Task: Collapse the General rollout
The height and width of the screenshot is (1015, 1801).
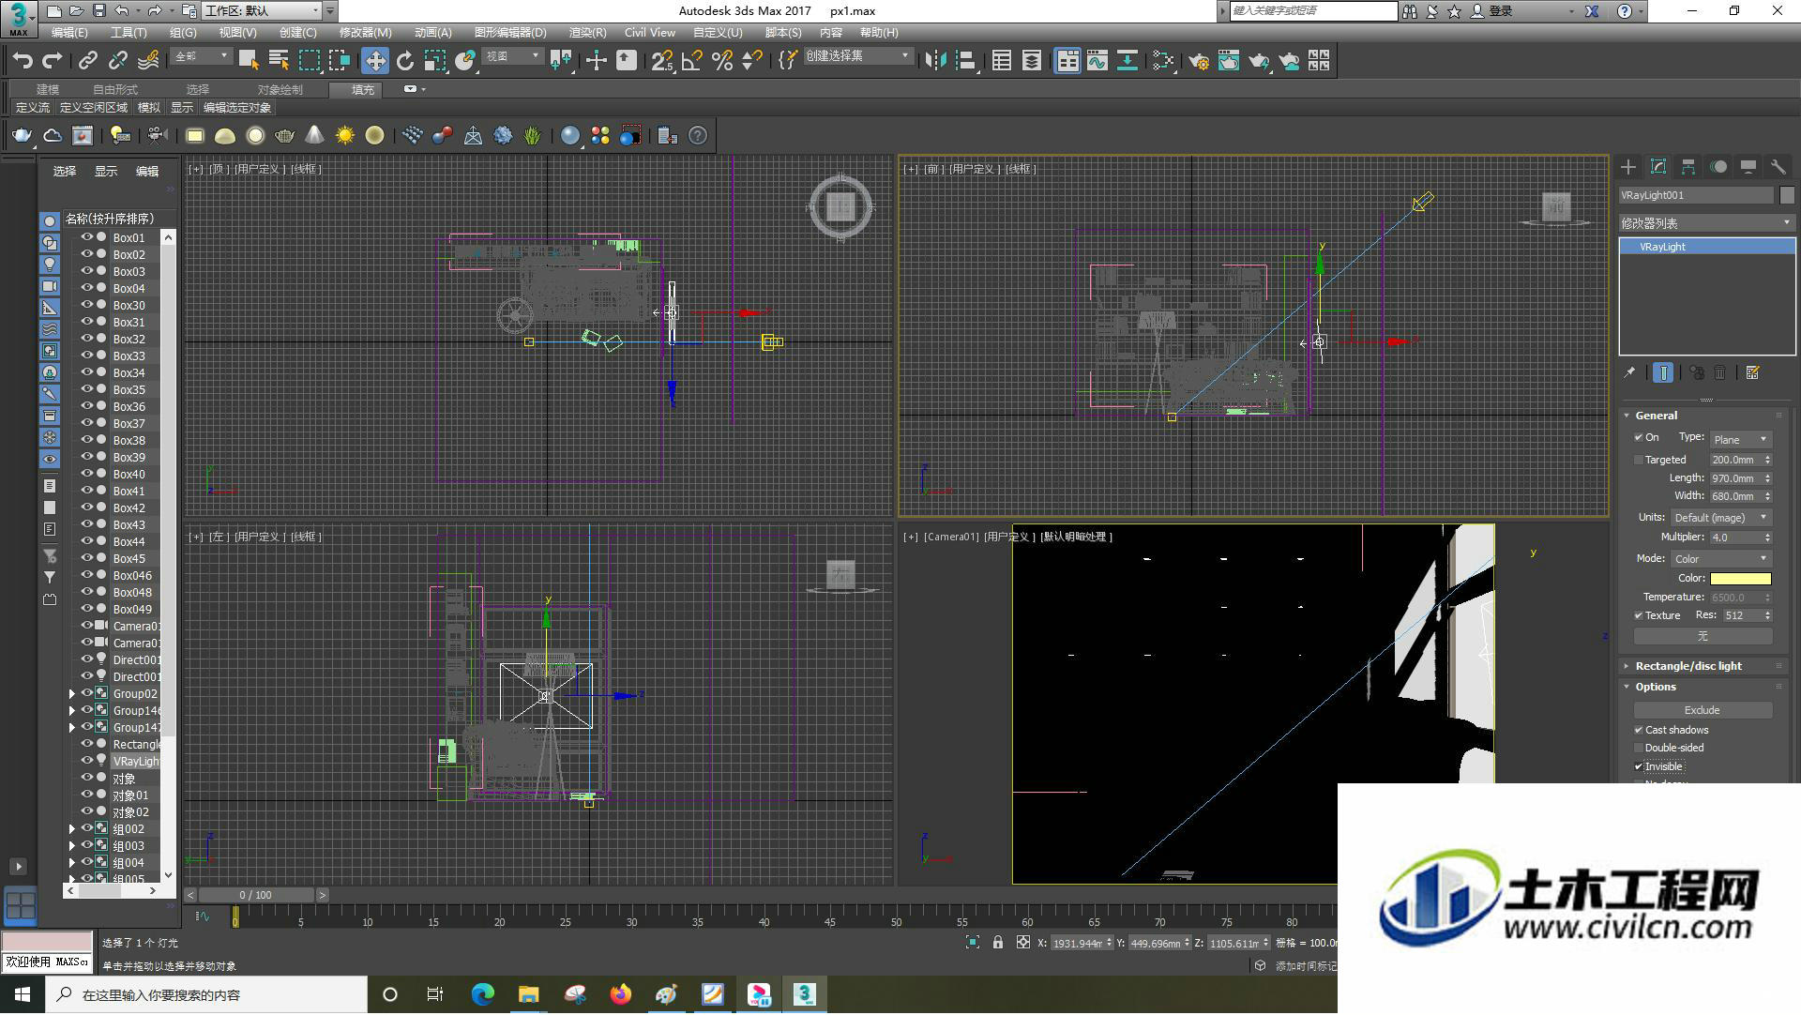Action: pos(1656,416)
